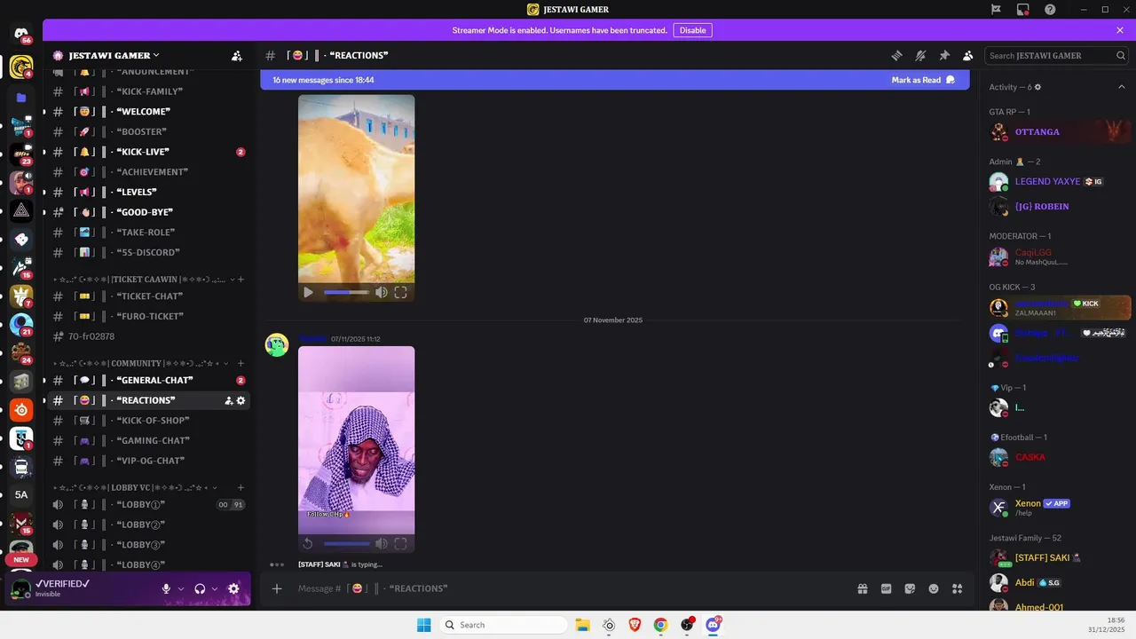Open invite people icon beside server name

pyautogui.click(x=237, y=55)
